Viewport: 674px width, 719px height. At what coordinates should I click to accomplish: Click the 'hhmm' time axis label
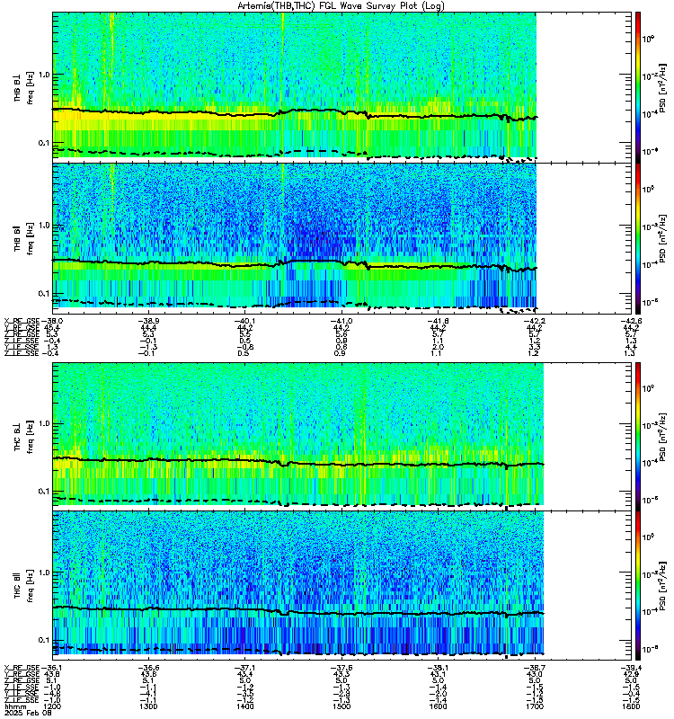click(14, 706)
